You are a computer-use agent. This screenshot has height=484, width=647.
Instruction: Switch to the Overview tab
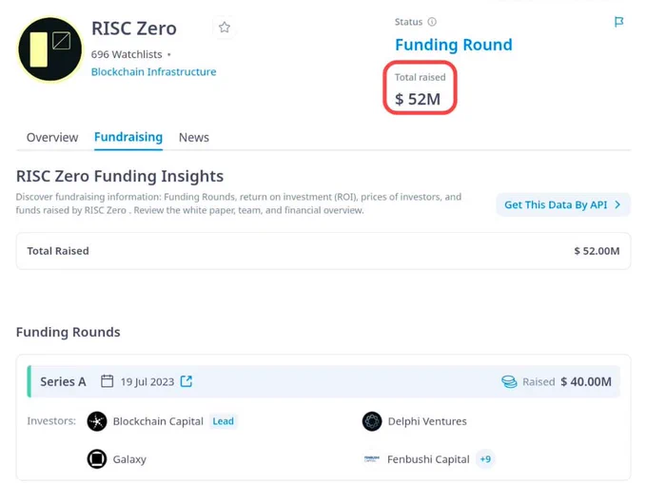(52, 137)
